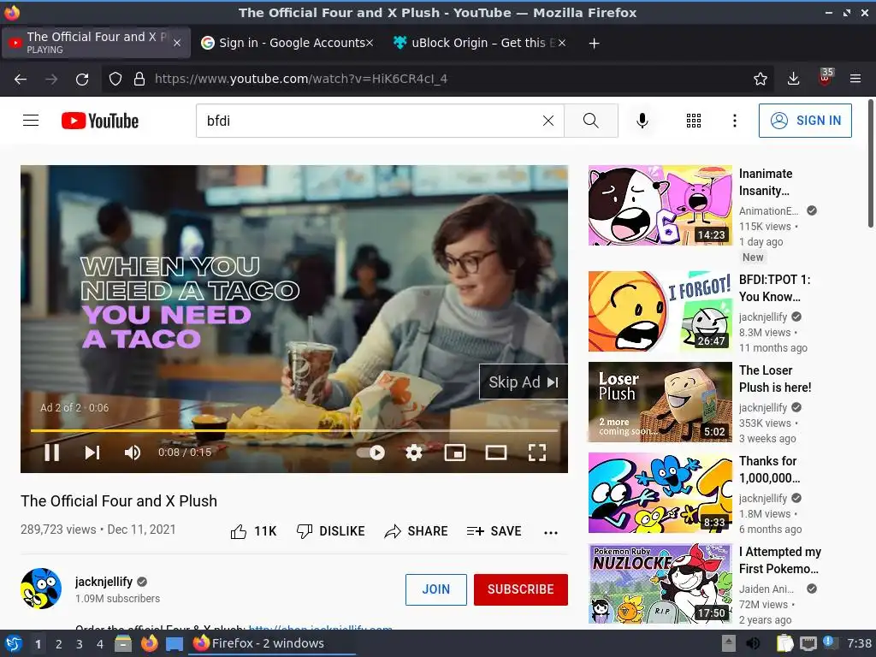Open the YouTube hamburger guide menu
The height and width of the screenshot is (657, 876).
tap(31, 121)
